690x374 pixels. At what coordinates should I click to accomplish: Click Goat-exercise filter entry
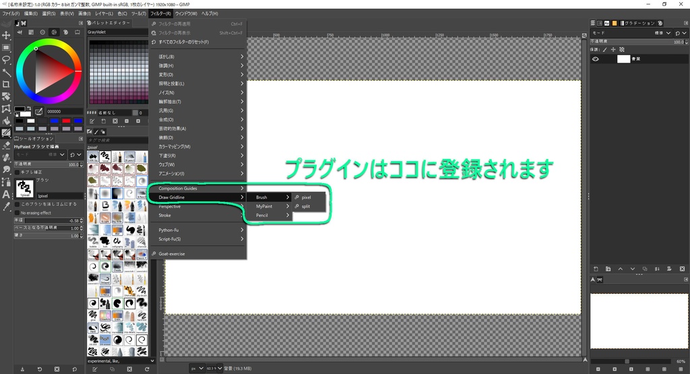pos(197,254)
